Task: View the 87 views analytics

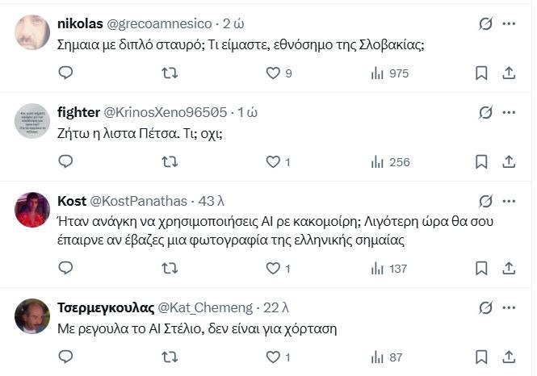Action: 386,357
